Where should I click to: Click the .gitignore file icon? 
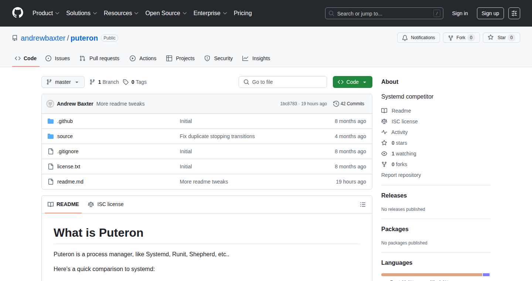(51, 151)
